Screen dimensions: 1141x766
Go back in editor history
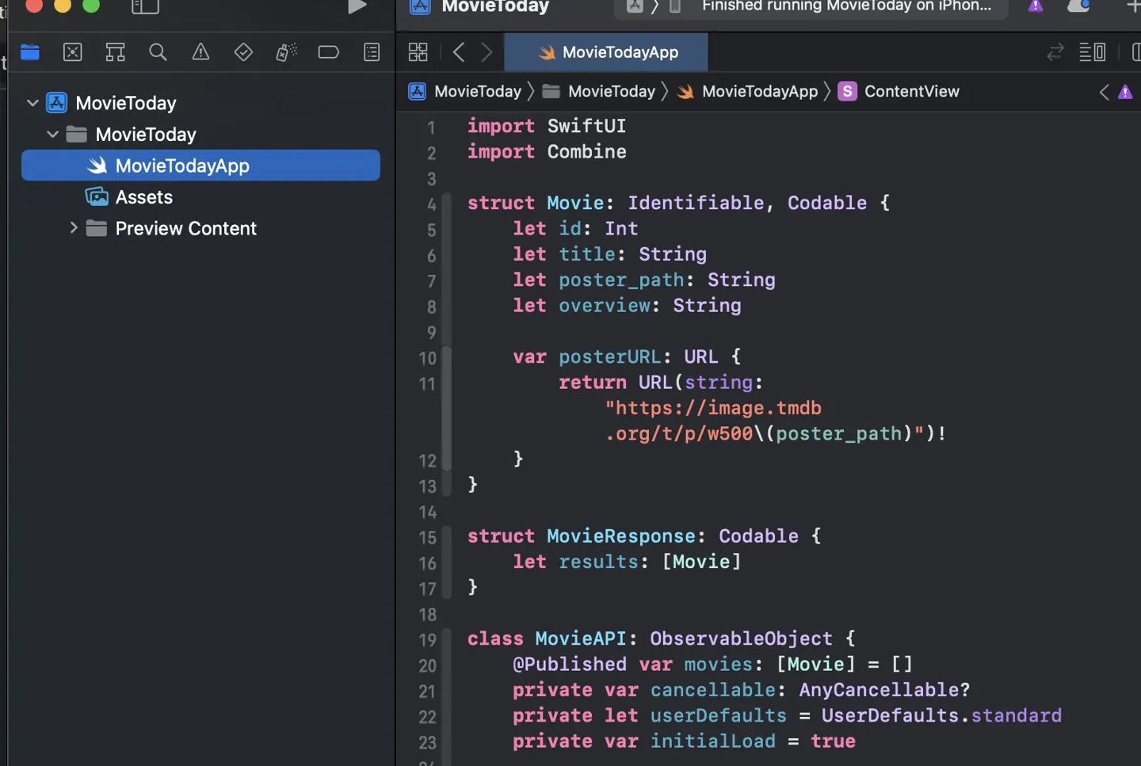(459, 52)
